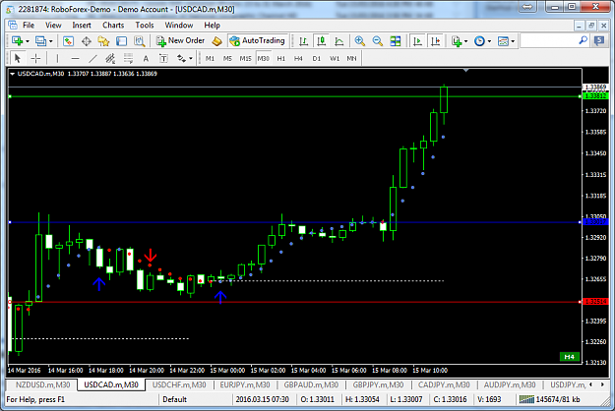Select the Equidistant Channel tool

tap(110, 58)
